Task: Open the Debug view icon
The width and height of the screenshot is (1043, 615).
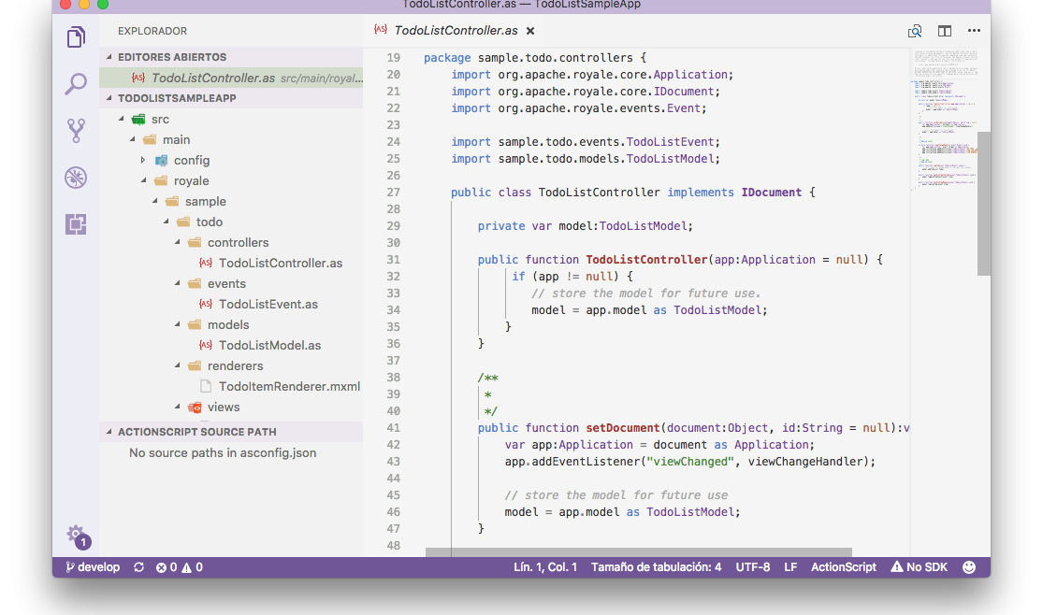Action: click(x=76, y=178)
